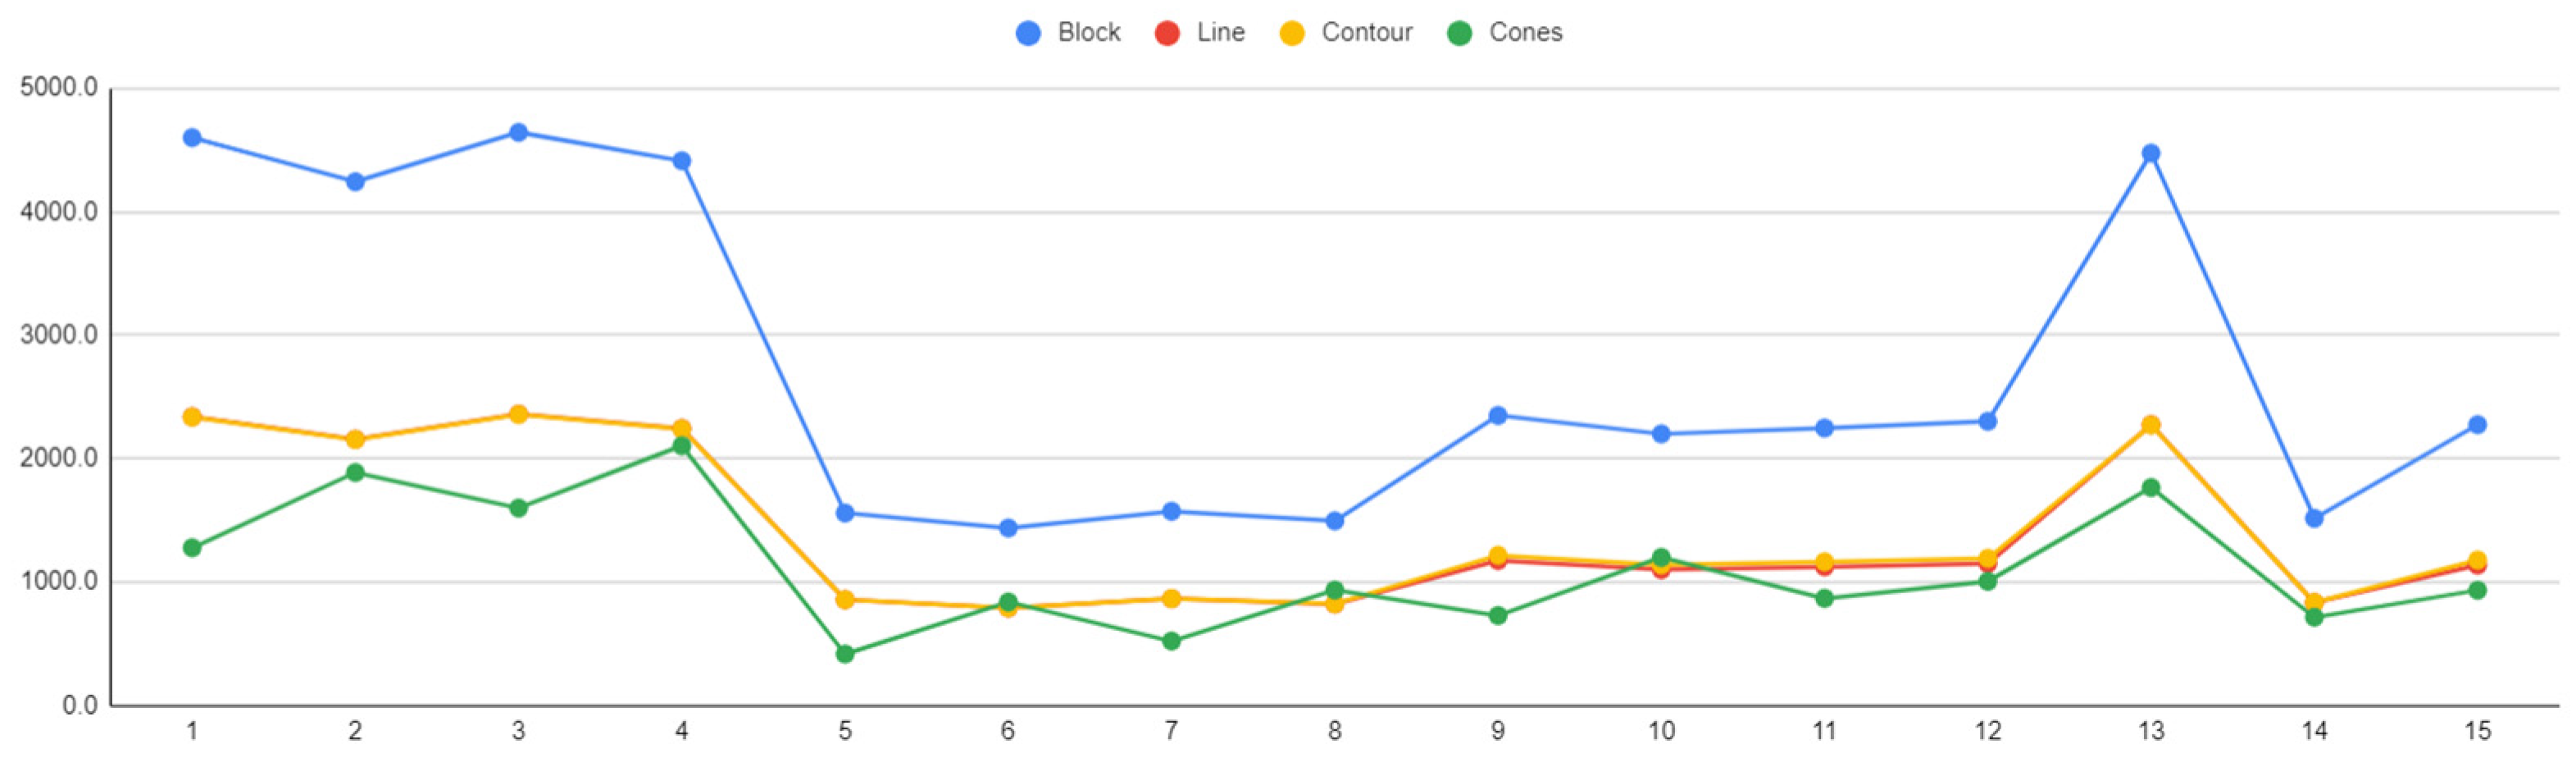Pick the Cones data point at x=9
This screenshot has width=2576, height=767.
click(x=1498, y=616)
